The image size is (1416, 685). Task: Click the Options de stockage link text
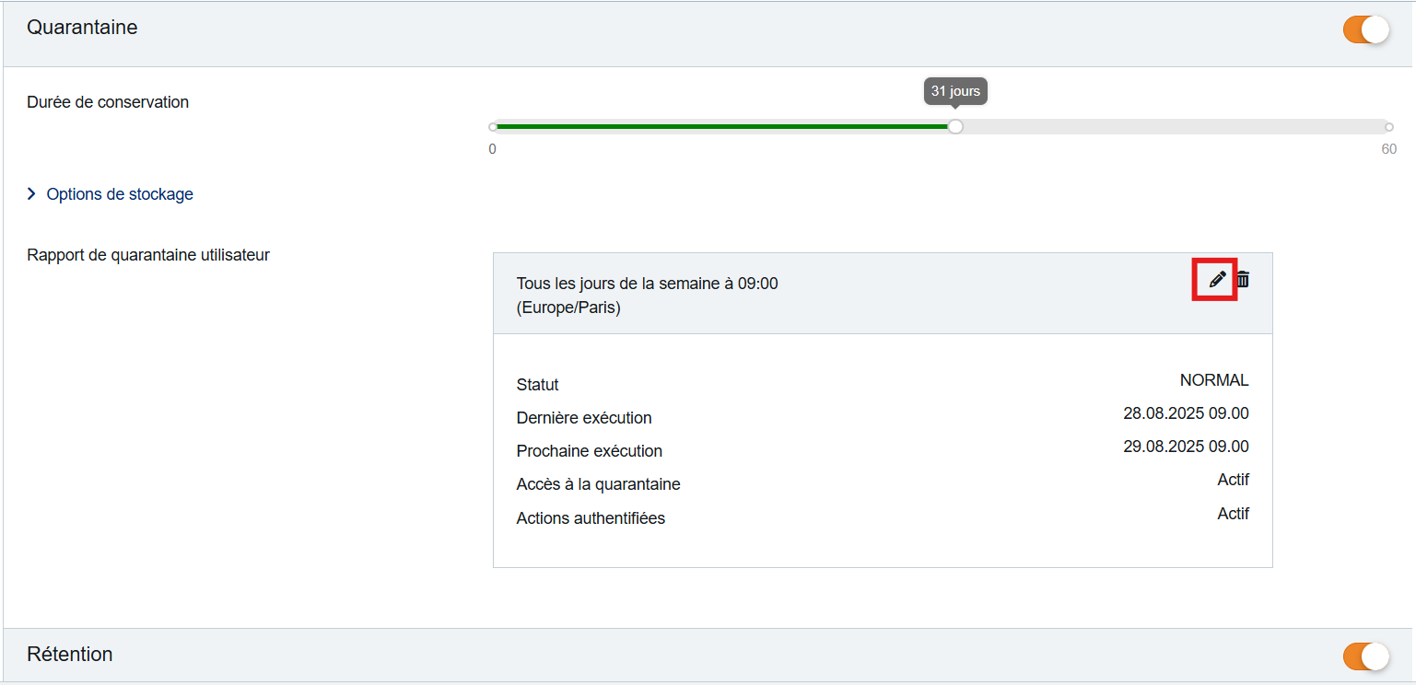click(122, 193)
